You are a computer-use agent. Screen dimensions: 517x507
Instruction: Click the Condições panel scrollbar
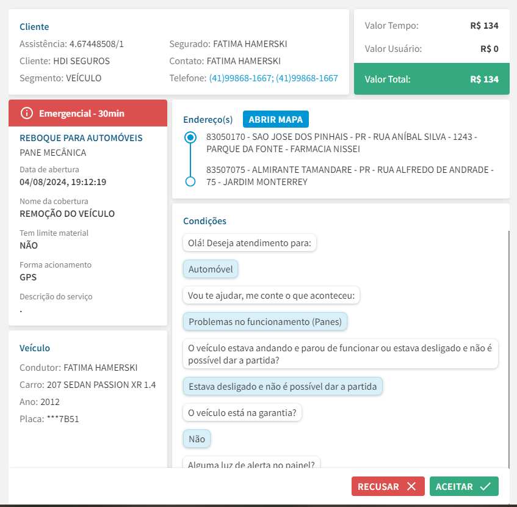pos(508,348)
